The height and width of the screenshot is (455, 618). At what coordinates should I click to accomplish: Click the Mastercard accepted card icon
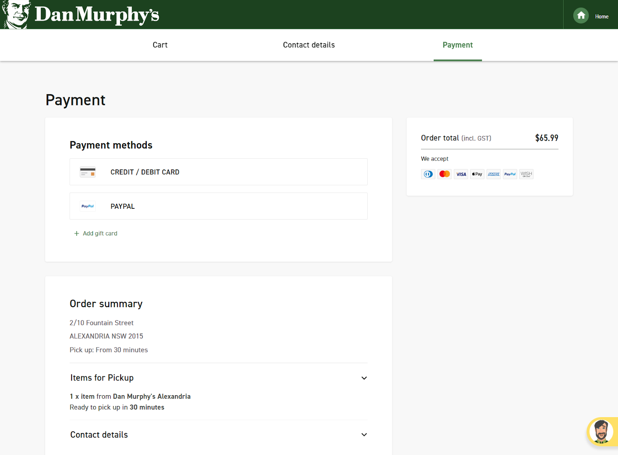pyautogui.click(x=445, y=174)
